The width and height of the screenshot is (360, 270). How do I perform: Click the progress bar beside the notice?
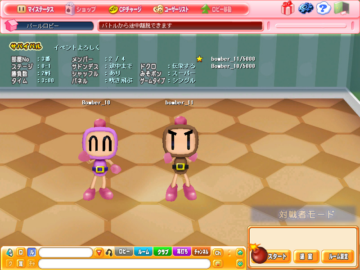[x=310, y=26]
